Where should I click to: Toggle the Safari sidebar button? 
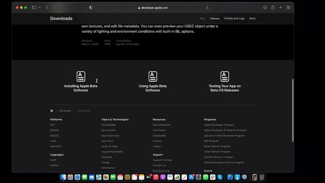(34, 8)
